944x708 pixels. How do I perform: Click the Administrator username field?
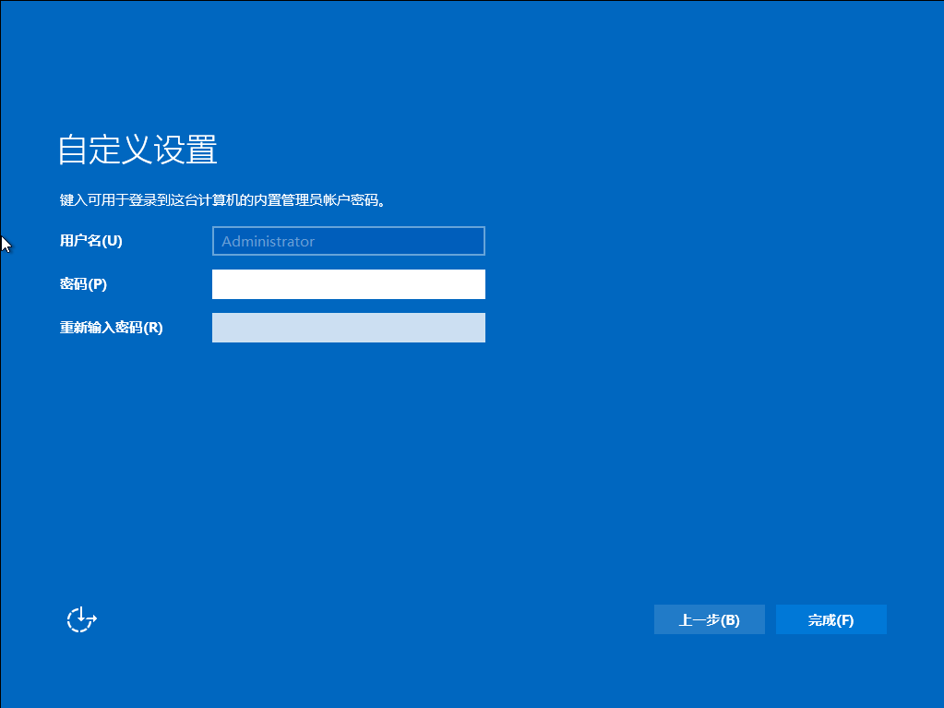pyautogui.click(x=349, y=241)
